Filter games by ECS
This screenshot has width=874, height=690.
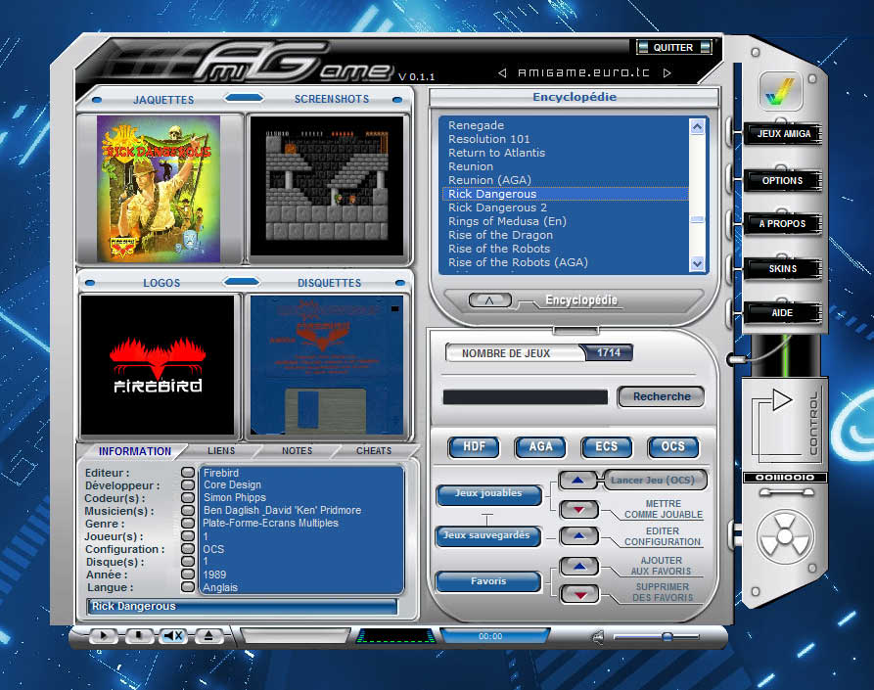pos(607,447)
